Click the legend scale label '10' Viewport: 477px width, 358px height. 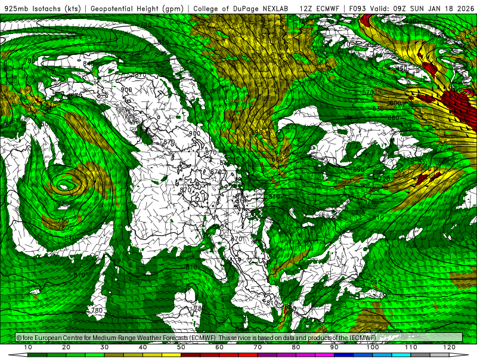click(x=27, y=347)
